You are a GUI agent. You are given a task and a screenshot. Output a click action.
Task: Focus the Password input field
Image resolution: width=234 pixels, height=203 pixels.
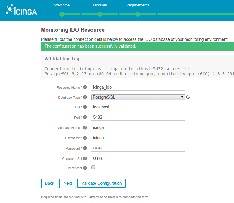[x=138, y=148]
